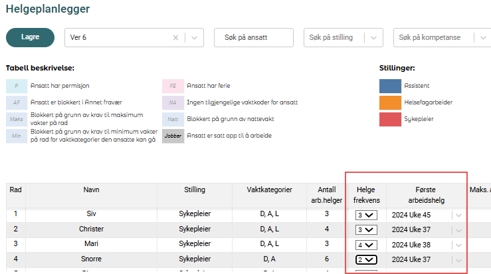
Task: Click the AF Annet fravær legend icon
Action: point(17,102)
